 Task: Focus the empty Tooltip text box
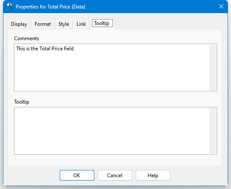pos(112,131)
